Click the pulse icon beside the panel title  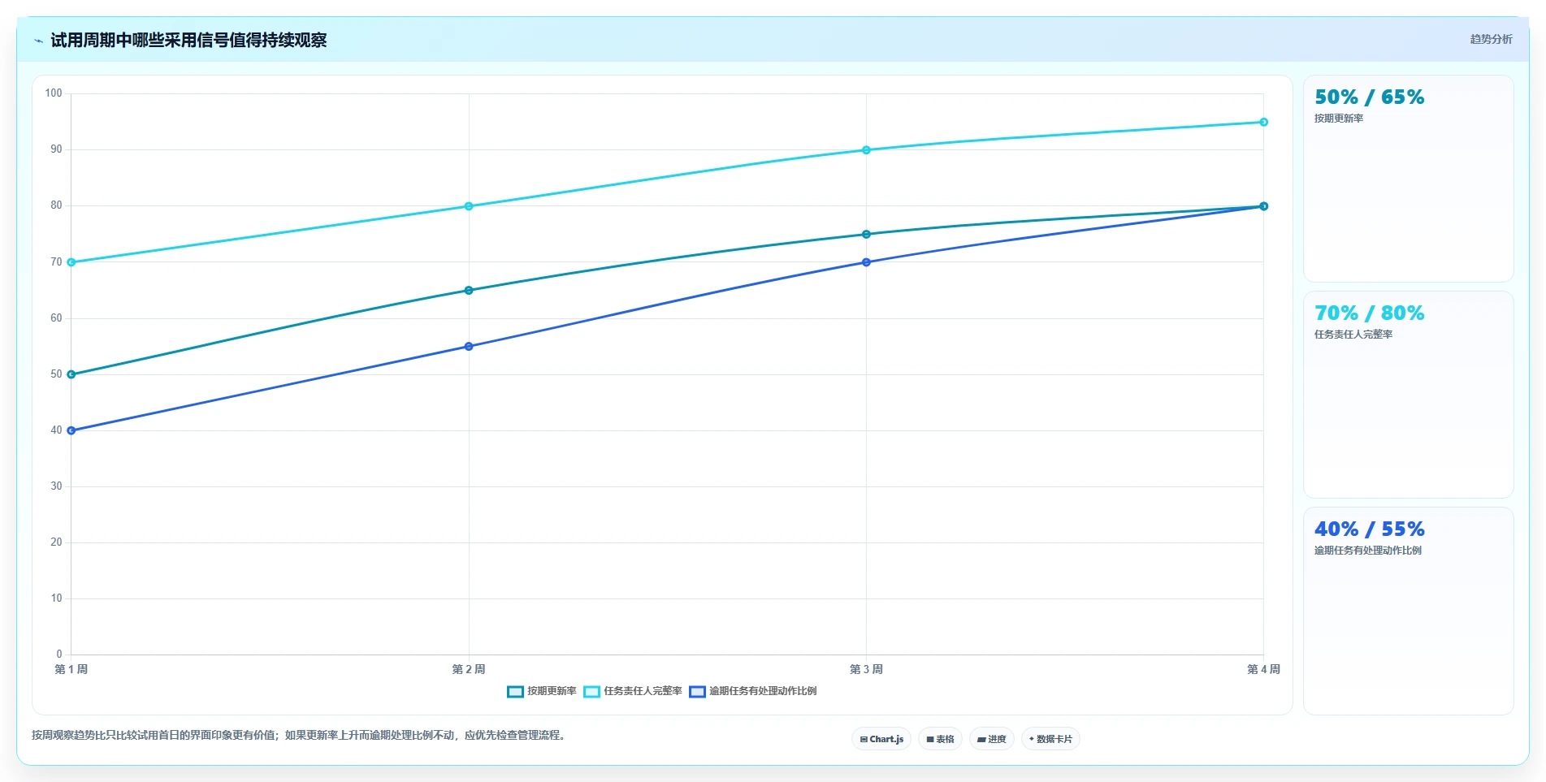[38, 41]
